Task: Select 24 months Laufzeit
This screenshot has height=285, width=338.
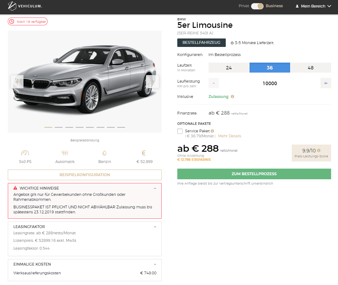Action: click(229, 68)
